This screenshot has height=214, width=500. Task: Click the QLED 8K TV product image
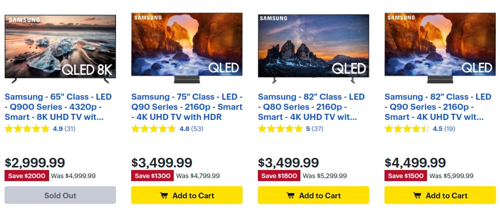point(60,48)
